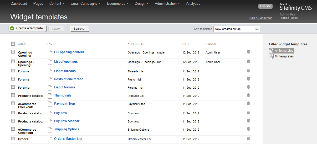The height and width of the screenshot is (144, 317).
Task: Click document icon beside List of openings
Action: (x=50, y=62)
